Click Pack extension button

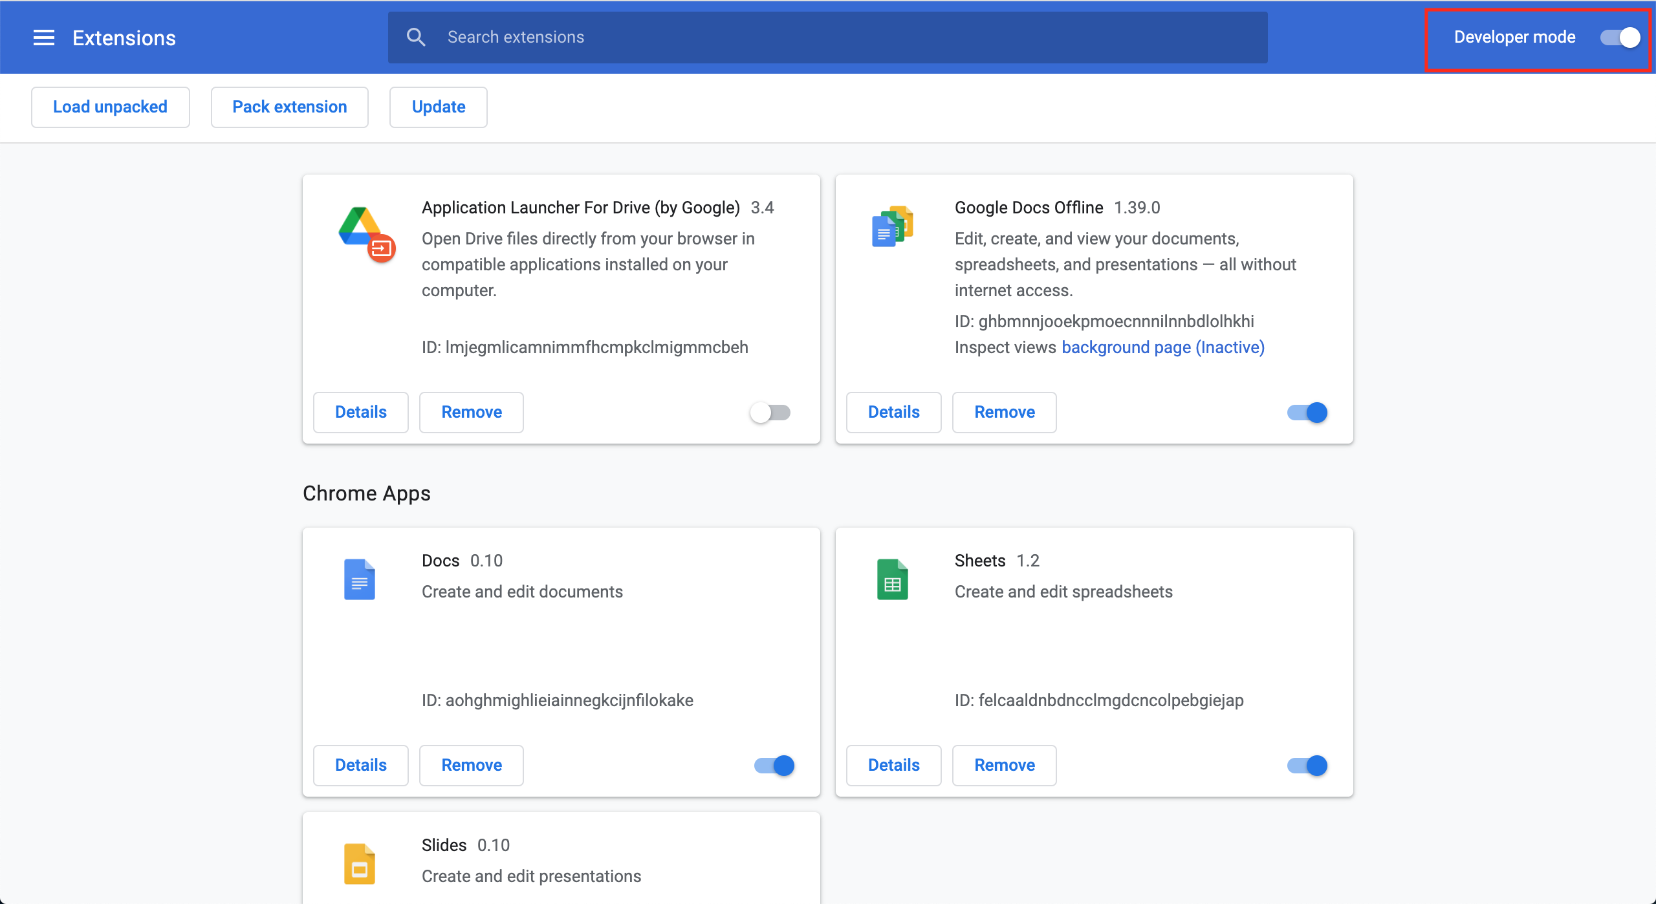[290, 107]
